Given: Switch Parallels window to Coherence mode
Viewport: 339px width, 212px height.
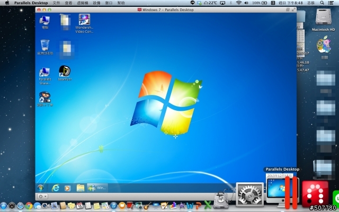Looking at the screenshot, I should click(x=288, y=10).
